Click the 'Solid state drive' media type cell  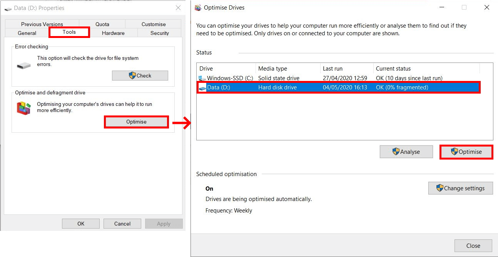[x=279, y=78]
